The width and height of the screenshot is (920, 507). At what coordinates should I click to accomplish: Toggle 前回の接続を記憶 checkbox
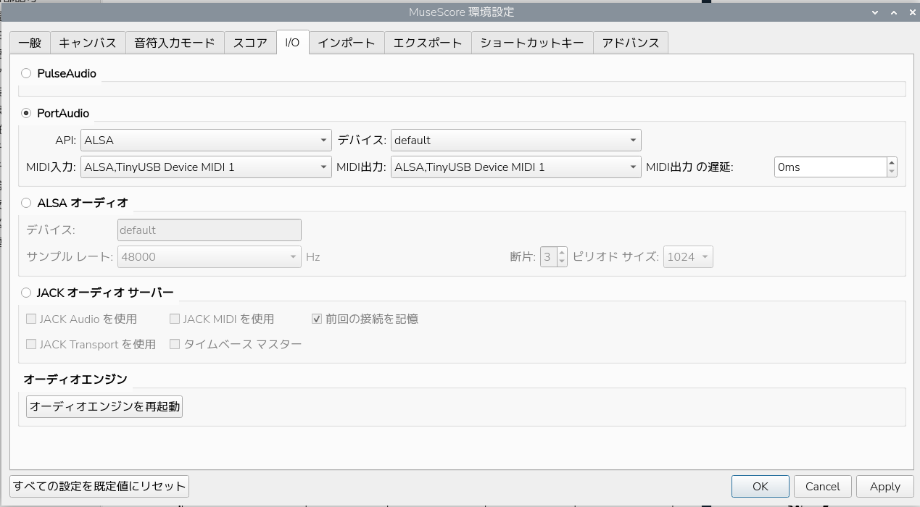pyautogui.click(x=317, y=319)
